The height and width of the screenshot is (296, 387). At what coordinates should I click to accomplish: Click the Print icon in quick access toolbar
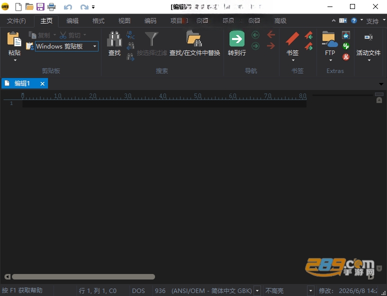click(x=51, y=6)
